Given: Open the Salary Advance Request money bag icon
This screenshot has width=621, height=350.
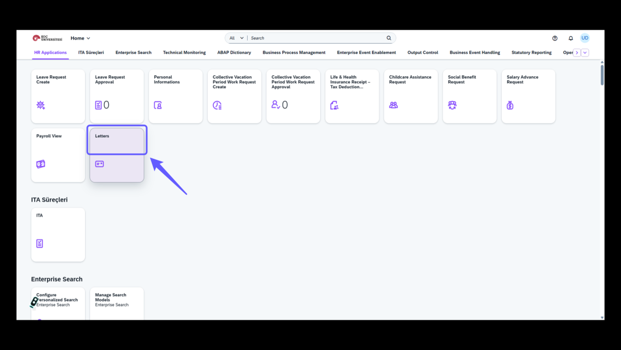Looking at the screenshot, I should pos(510,105).
